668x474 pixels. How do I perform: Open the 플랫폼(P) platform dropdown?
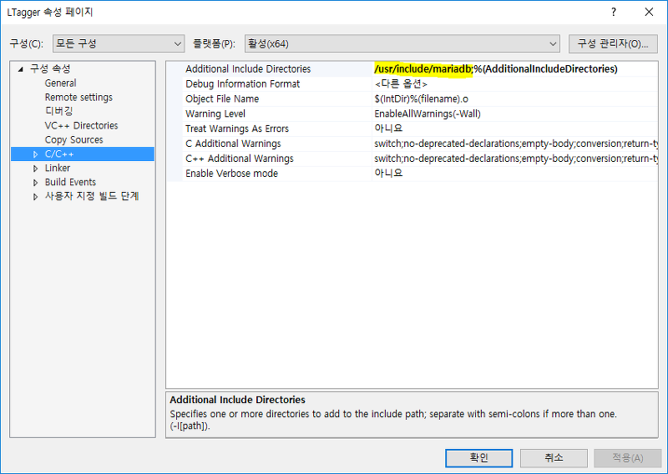402,43
